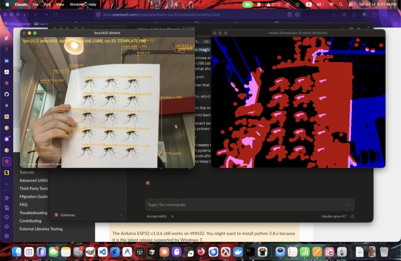Screen dimensions: 401x261
Task: Click the yellow S icon in browser sidebar
Action: coord(6,173)
